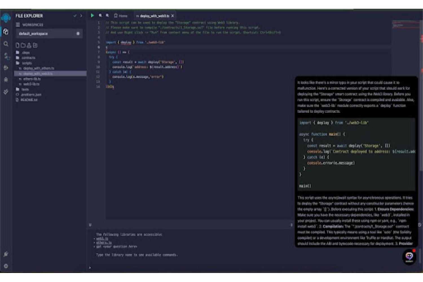This screenshot has width=423, height=282.
Task: Open .prettierrc.json file
Action: pyautogui.click(x=29, y=95)
